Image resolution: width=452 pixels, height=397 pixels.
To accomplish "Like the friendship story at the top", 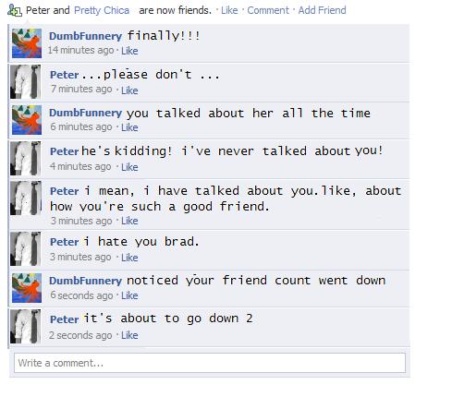I will point(229,10).
